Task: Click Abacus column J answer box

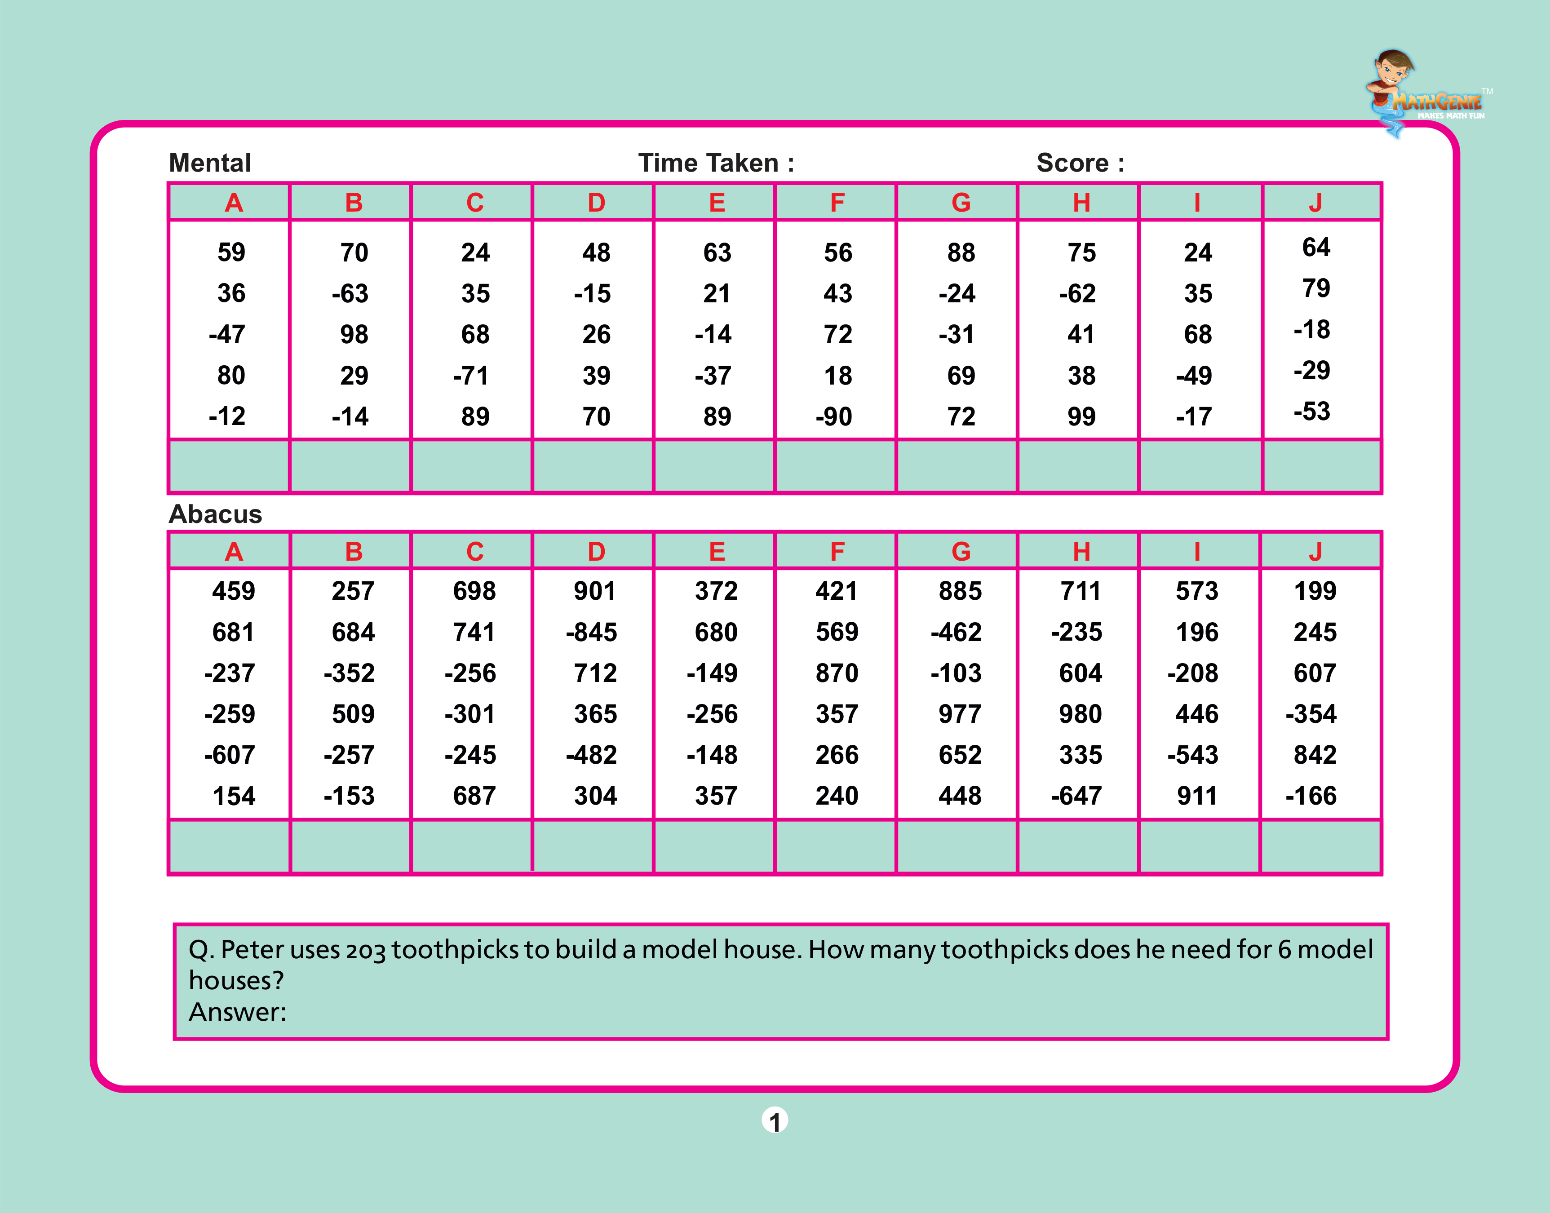Action: [x=1320, y=846]
